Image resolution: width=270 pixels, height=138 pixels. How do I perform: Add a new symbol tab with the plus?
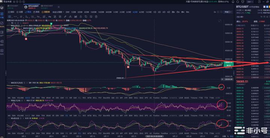coord(59,7)
